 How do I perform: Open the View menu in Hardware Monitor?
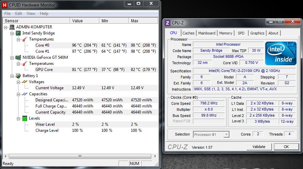coord(31,14)
